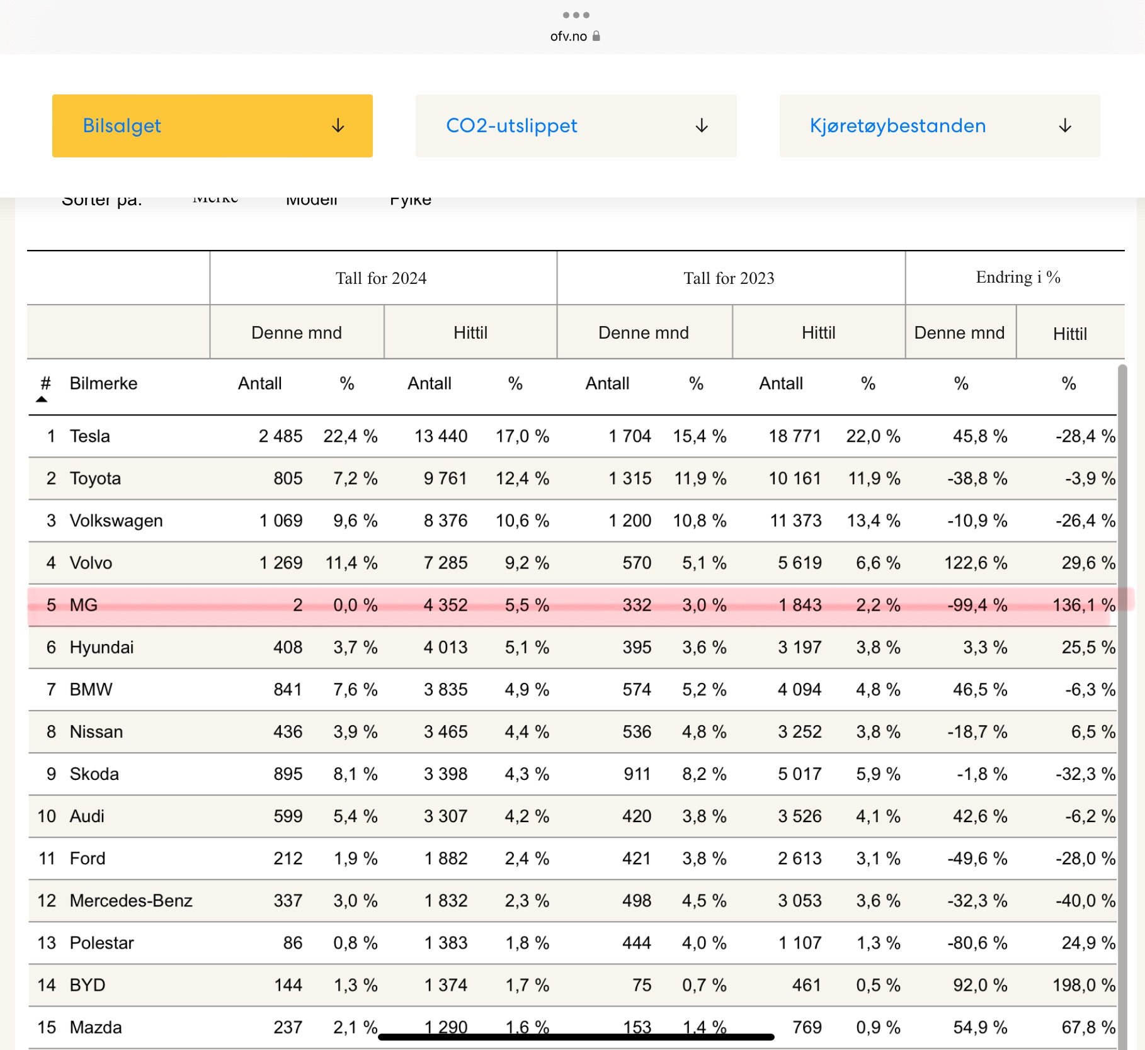Screen dimensions: 1145x1050
Task: Click the three-dot multitasking icon at top
Action: coord(576,14)
